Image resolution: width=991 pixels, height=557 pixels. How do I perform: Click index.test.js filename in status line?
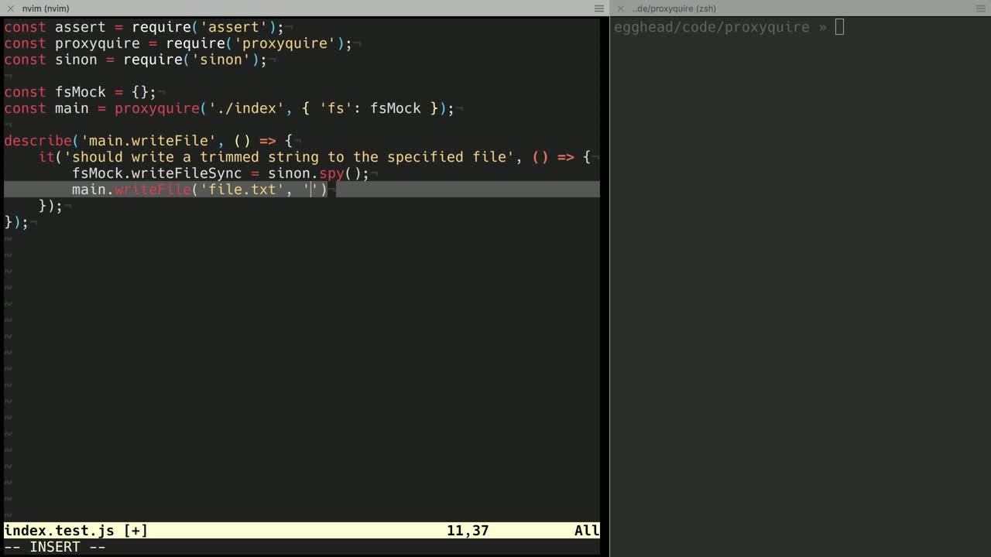(59, 531)
